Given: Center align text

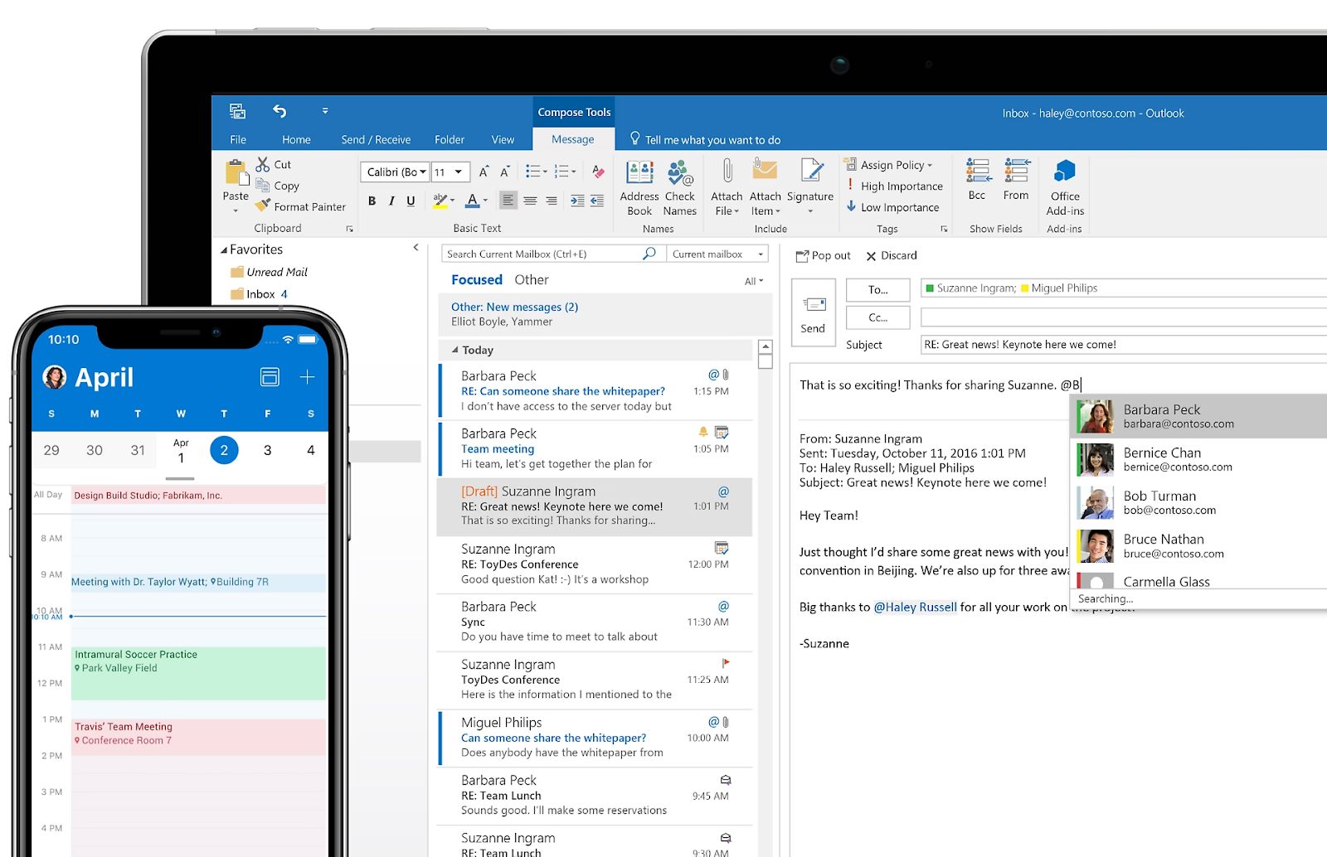Looking at the screenshot, I should (x=530, y=201).
